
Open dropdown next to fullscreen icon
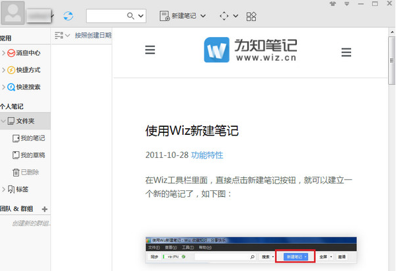click(236, 16)
